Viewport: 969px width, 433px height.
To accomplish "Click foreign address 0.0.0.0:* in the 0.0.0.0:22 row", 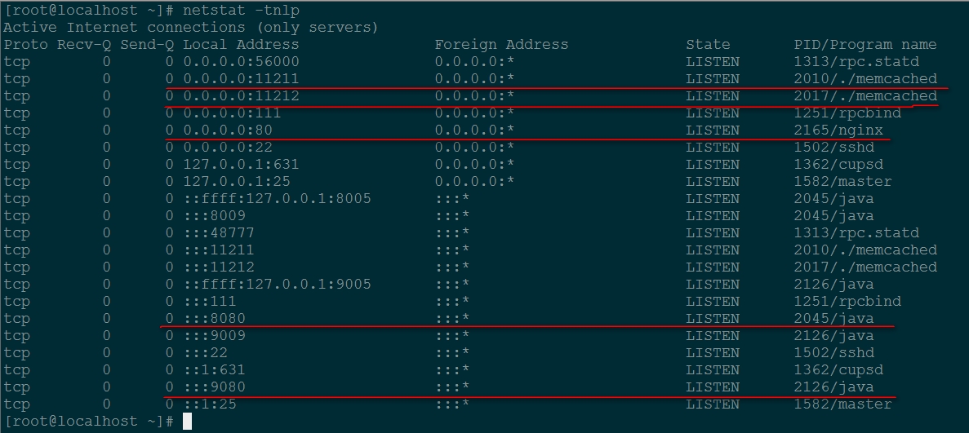I will pyautogui.click(x=474, y=148).
